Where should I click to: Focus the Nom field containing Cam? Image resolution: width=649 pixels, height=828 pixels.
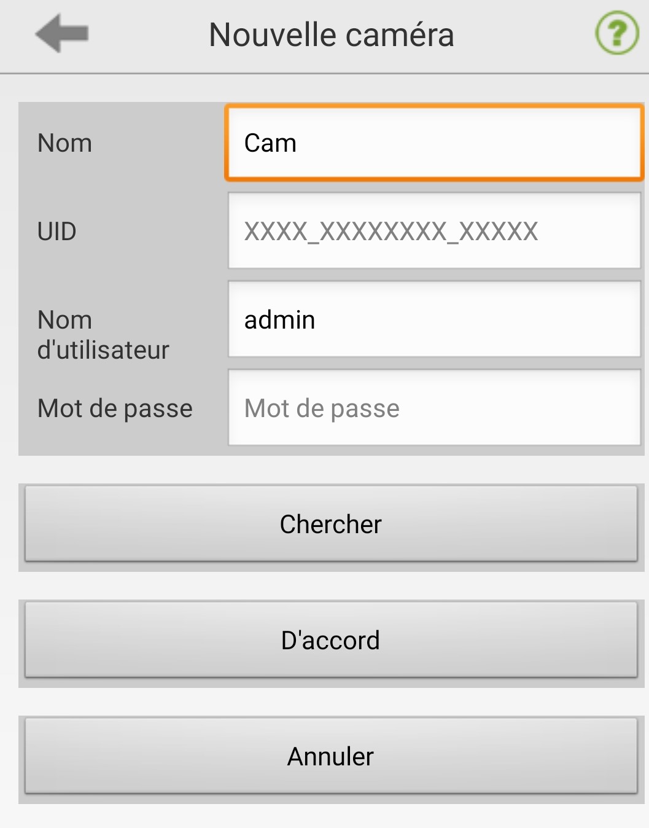[434, 143]
